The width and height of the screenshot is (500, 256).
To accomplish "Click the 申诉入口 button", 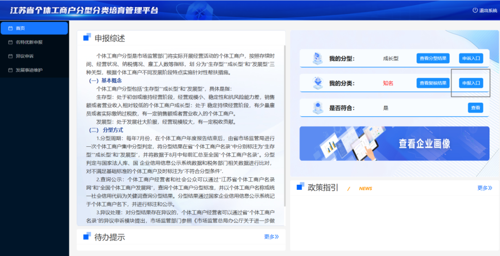I will [471, 58].
